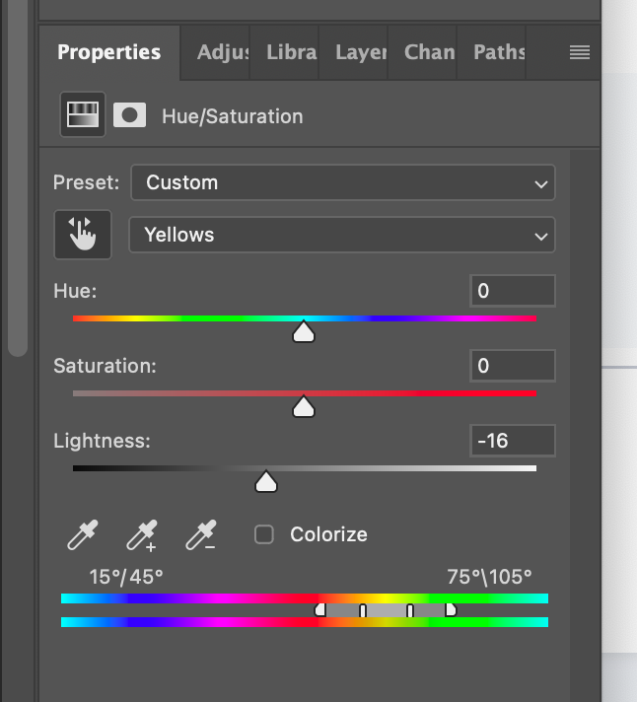
Task: Click the Lightness slider handle
Action: [266, 482]
